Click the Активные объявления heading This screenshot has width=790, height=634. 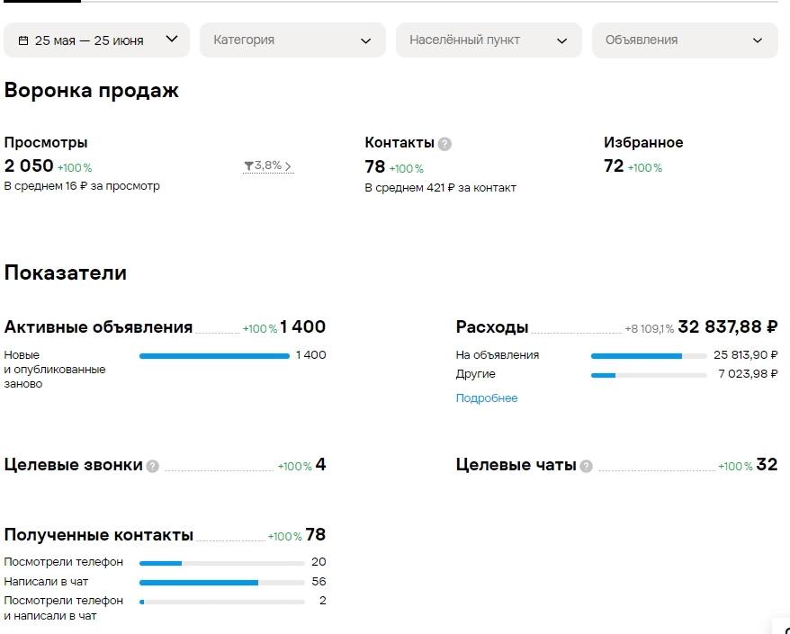point(98,327)
